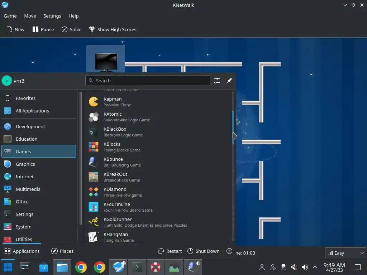Switch to KNetWalk taskbar entry
Viewport: 367px width, 275px height.
click(118, 267)
